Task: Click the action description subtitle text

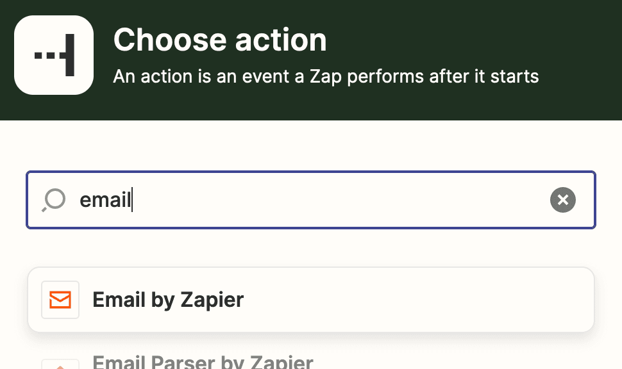Action: (326, 78)
